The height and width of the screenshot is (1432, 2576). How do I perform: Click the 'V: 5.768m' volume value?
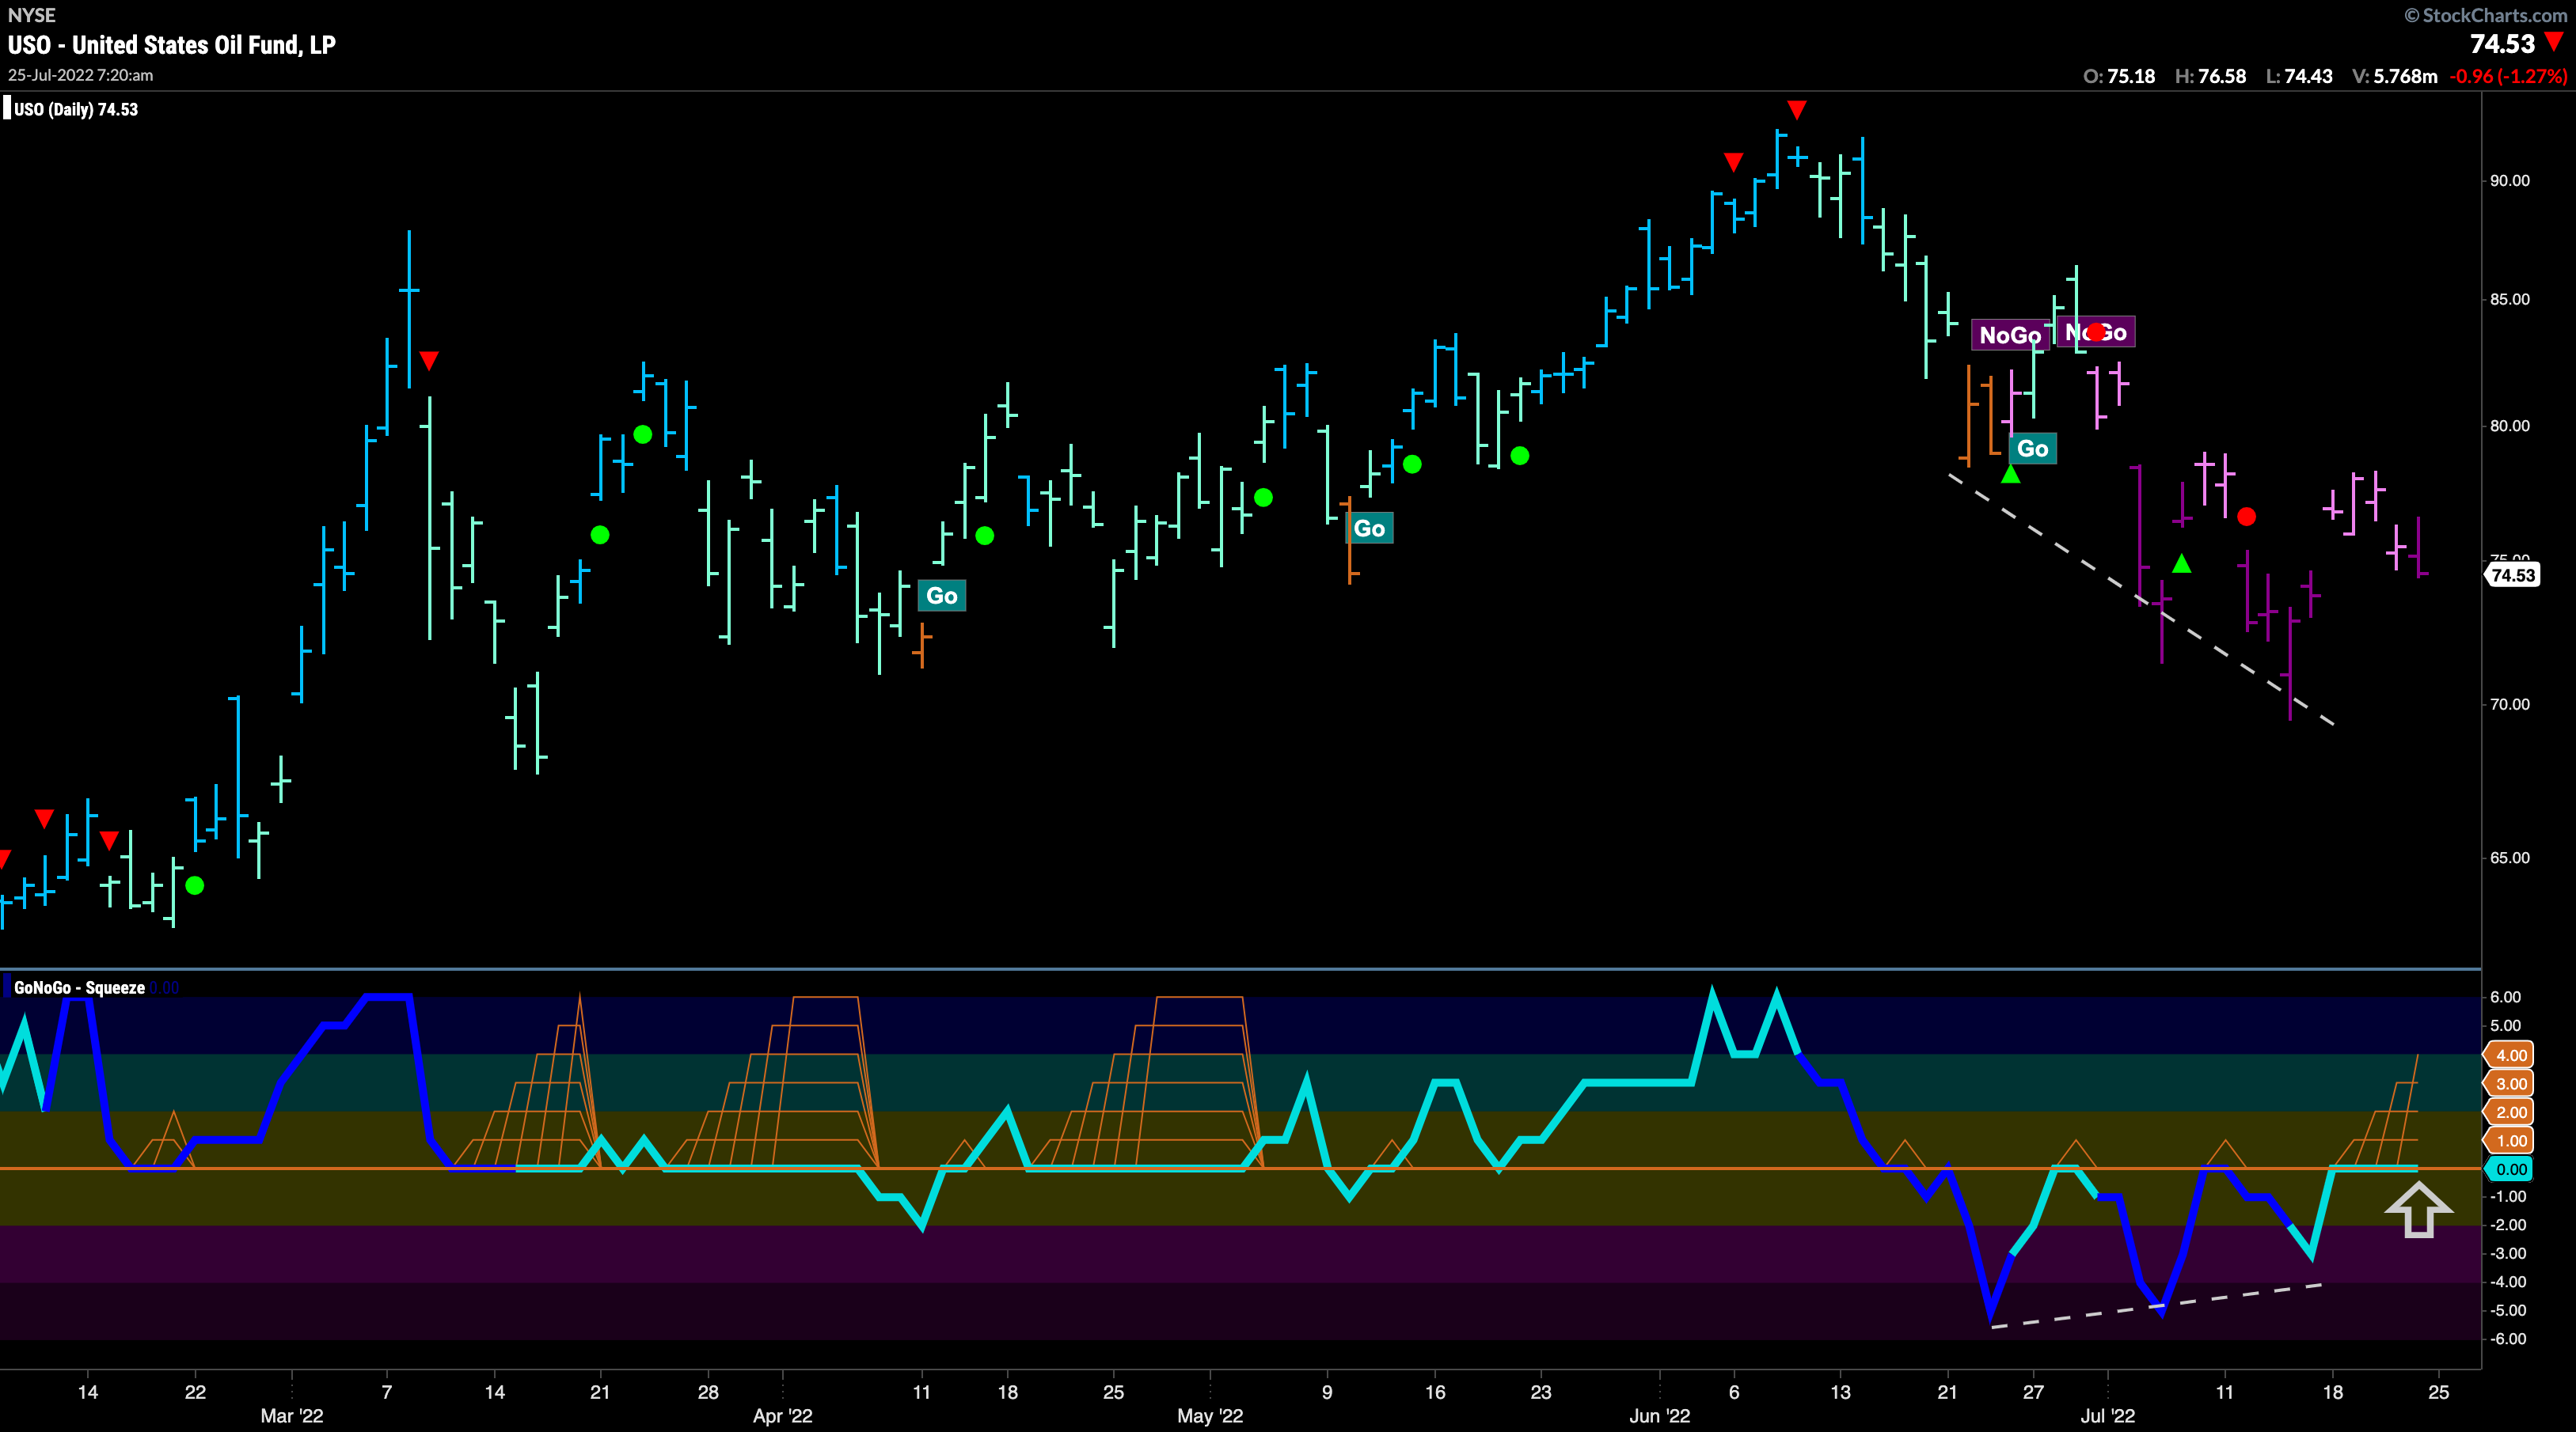pos(2394,76)
